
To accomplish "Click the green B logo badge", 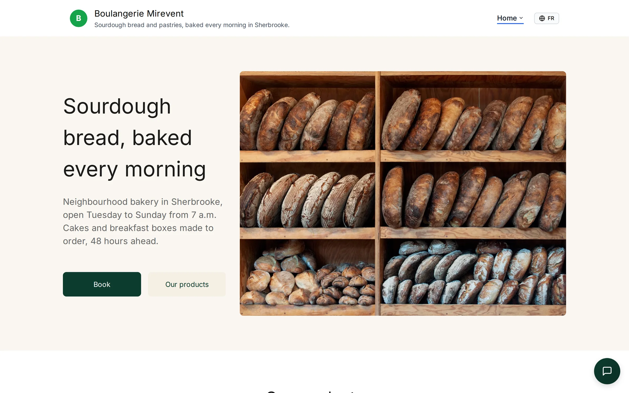I will (x=78, y=18).
